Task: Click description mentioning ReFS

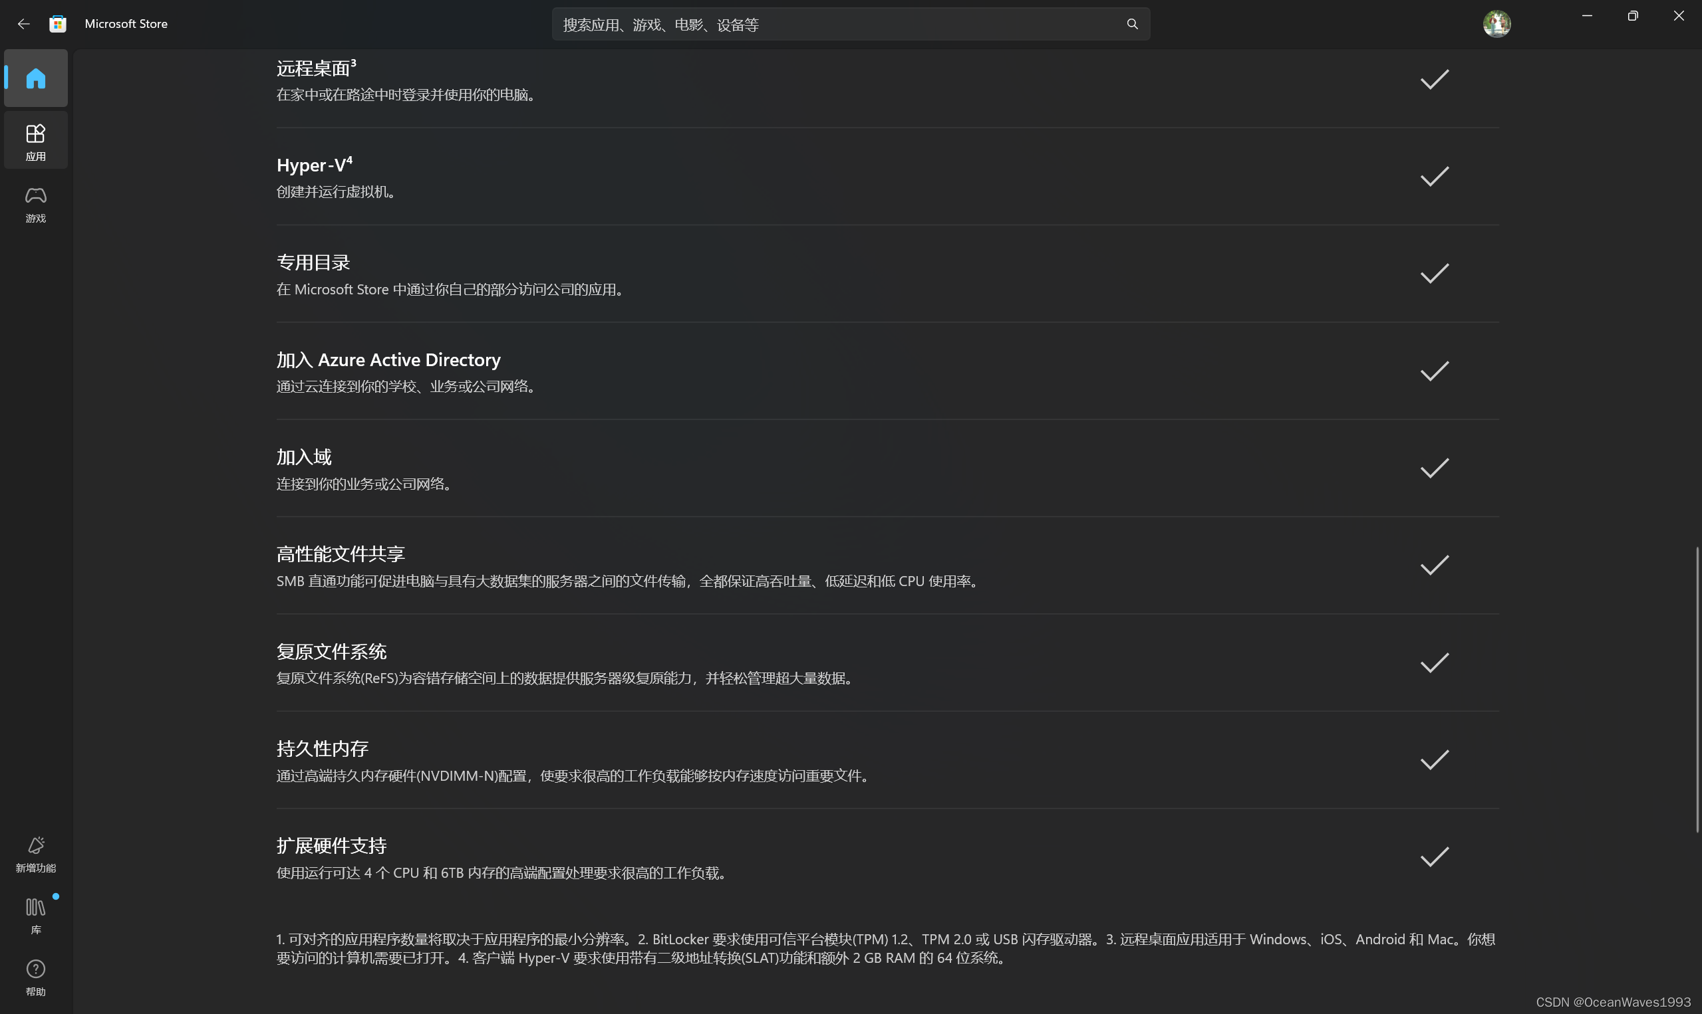Action: tap(566, 678)
